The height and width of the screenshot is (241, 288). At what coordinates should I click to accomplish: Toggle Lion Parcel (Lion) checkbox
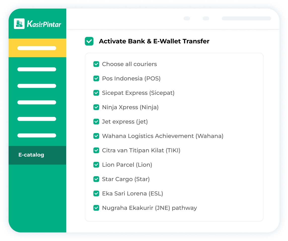coord(96,165)
